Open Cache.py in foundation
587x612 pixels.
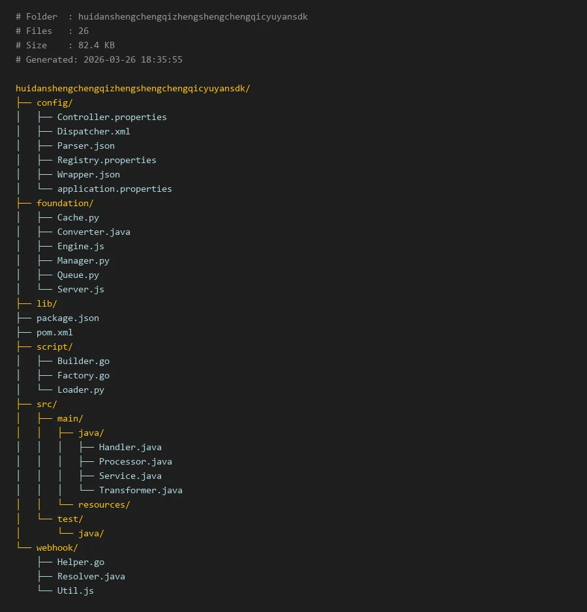(78, 217)
